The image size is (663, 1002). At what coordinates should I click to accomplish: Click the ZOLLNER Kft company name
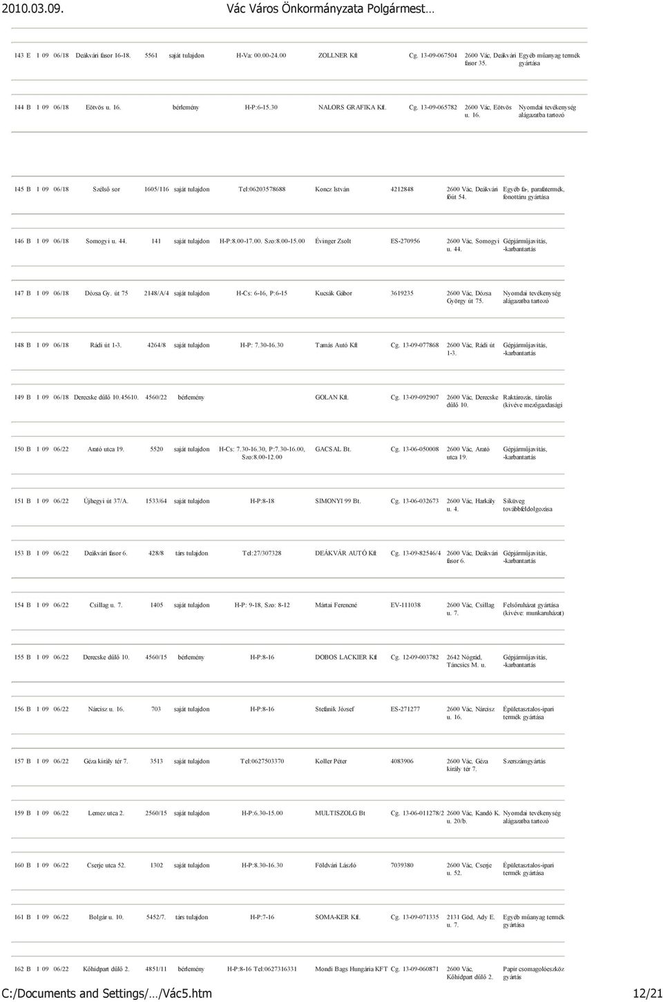point(338,55)
